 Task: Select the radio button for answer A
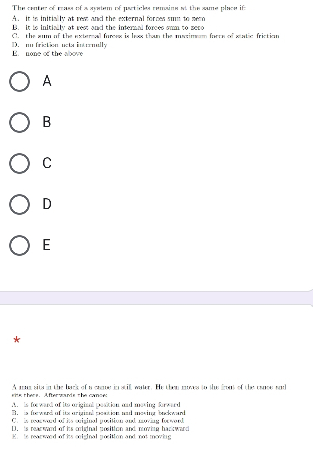tap(19, 81)
